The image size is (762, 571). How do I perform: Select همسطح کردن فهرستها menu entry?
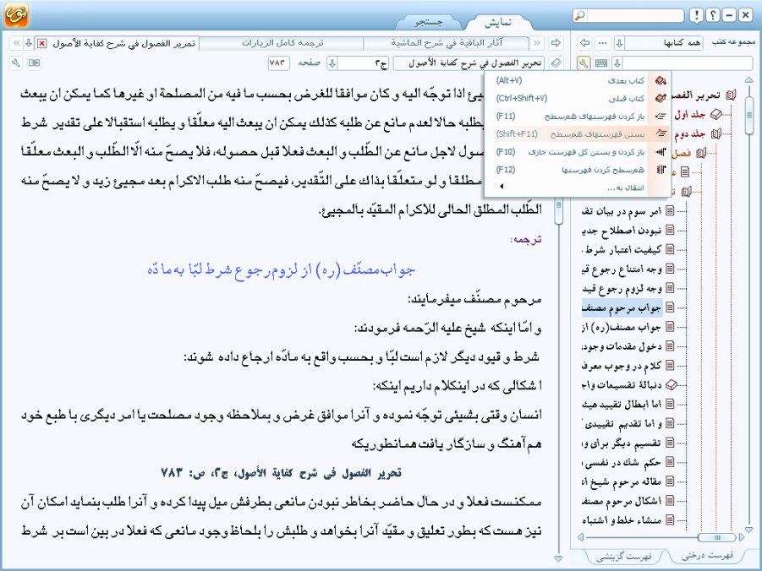(578, 170)
